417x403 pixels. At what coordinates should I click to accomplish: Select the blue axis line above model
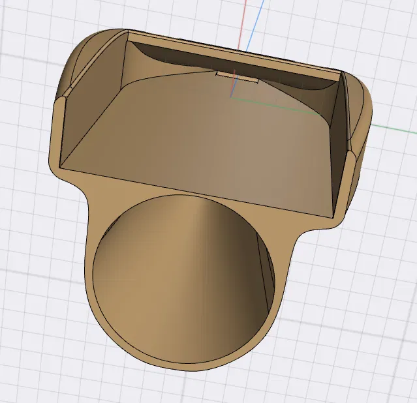(255, 25)
